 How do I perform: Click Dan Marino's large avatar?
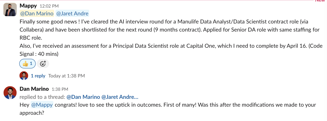pos(10,93)
